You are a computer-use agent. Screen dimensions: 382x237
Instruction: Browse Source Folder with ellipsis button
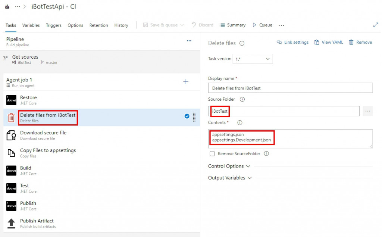tap(368, 111)
